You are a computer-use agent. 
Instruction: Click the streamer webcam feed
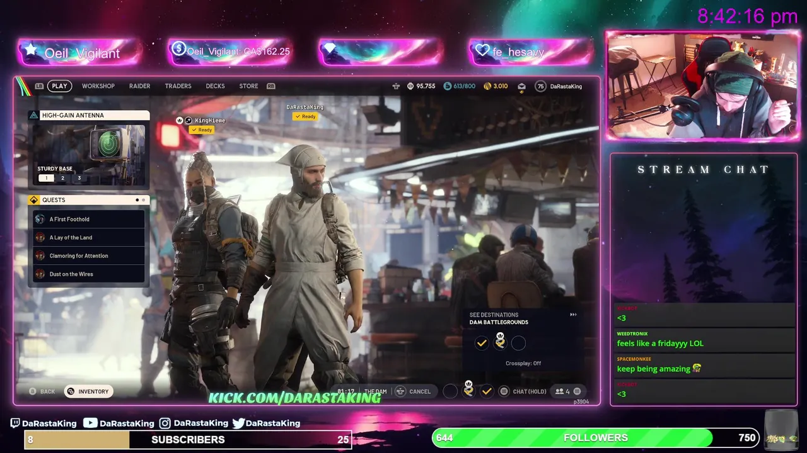coord(702,86)
